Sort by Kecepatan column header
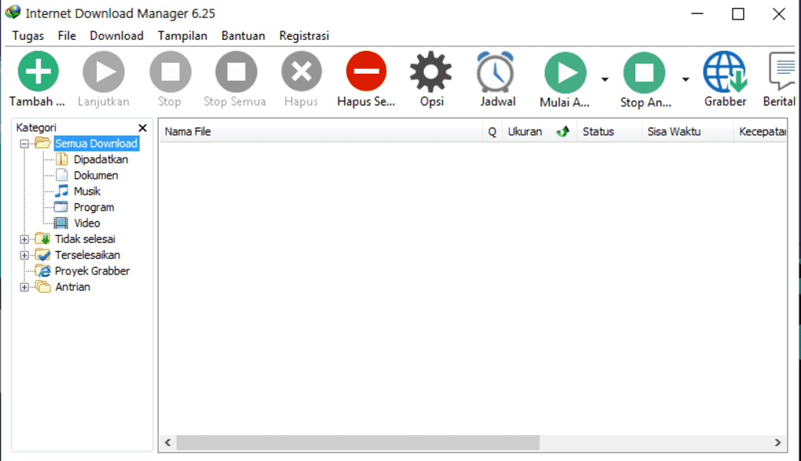 [x=760, y=132]
